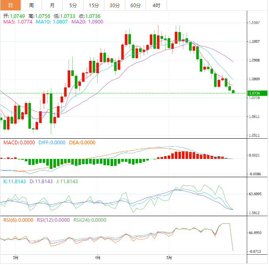Click the -0.8713 RSI axis label

click(255, 251)
